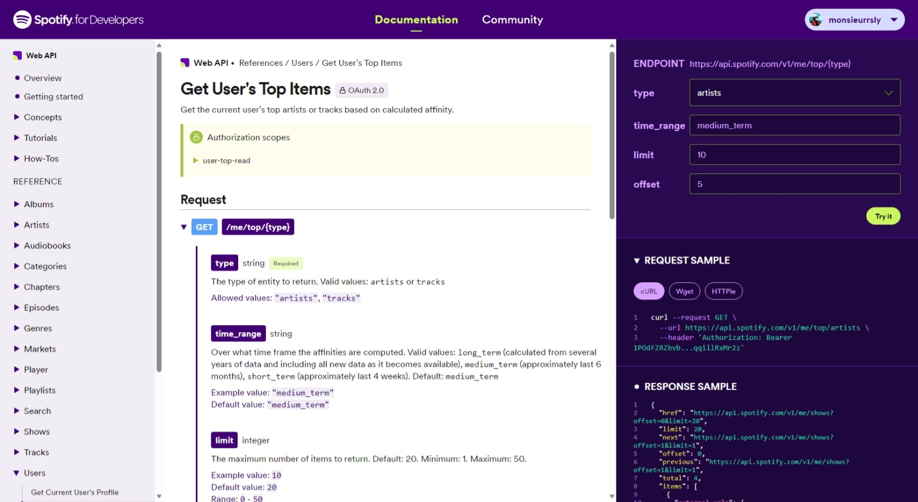Click the Users breadcrumb
The width and height of the screenshot is (918, 502).
(302, 63)
